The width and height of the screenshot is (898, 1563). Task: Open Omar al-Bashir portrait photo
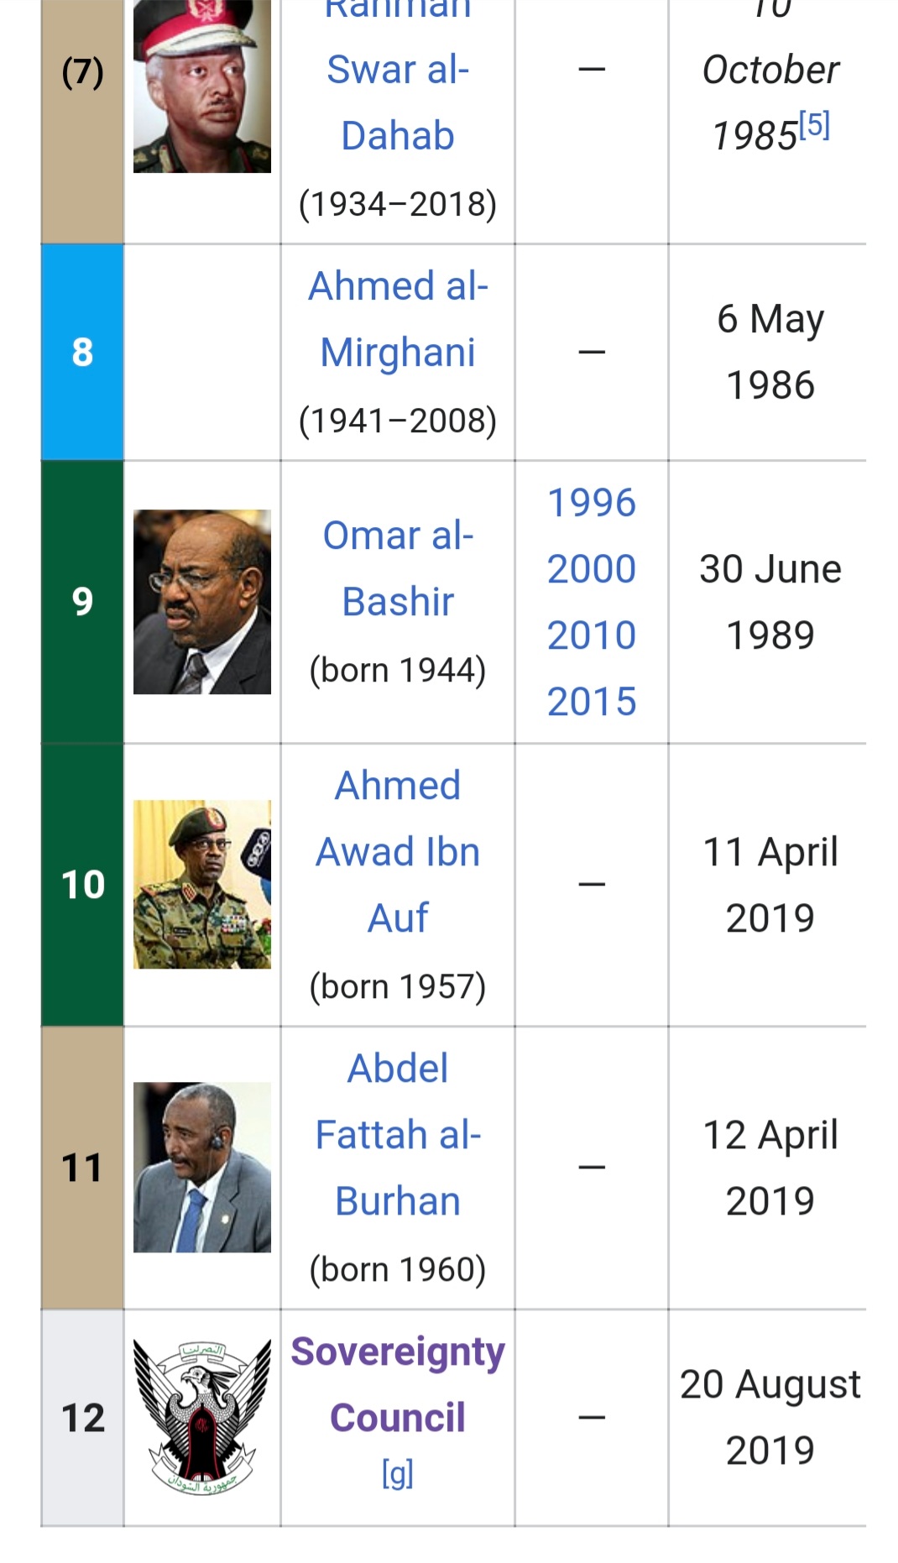(202, 602)
